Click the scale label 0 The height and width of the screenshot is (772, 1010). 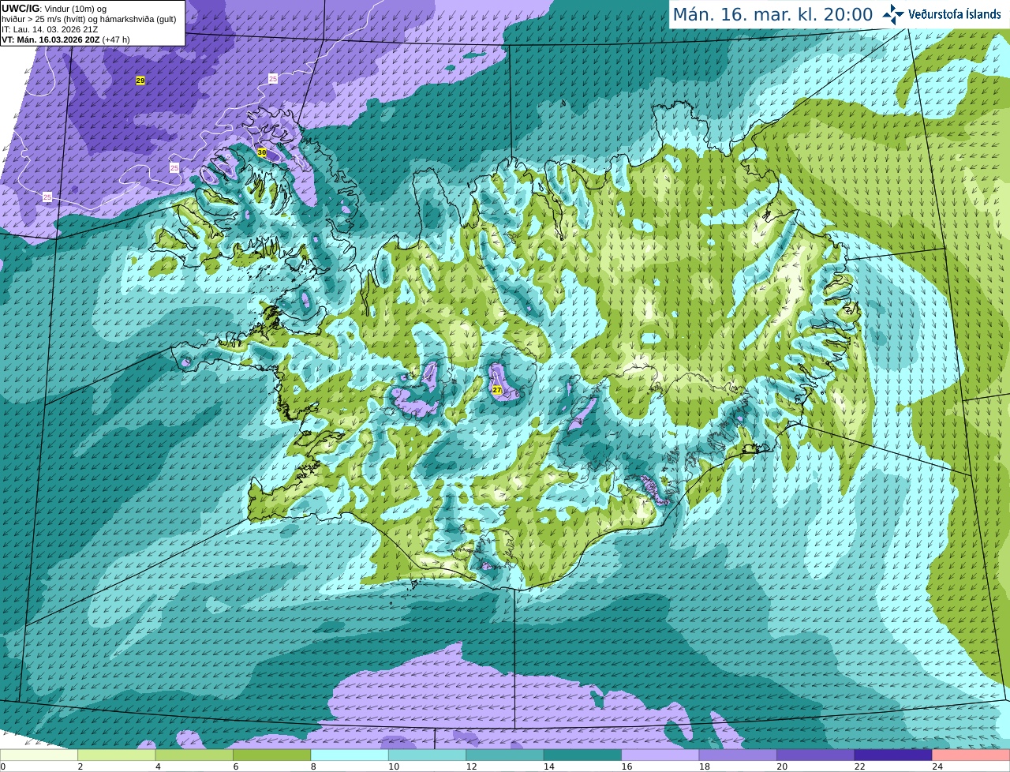(x=3, y=766)
